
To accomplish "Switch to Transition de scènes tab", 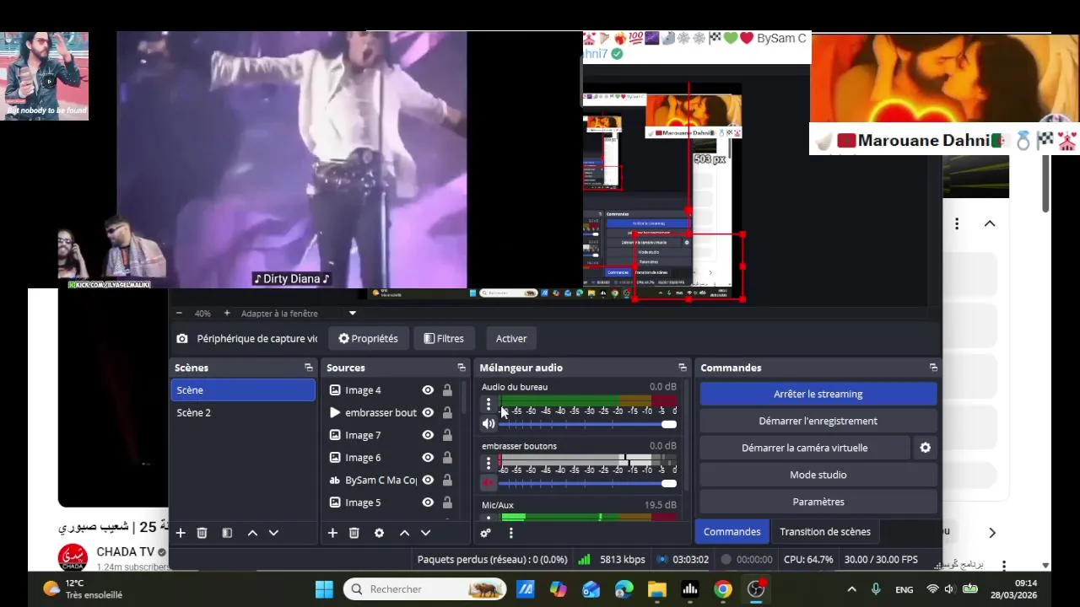I will coord(825,532).
